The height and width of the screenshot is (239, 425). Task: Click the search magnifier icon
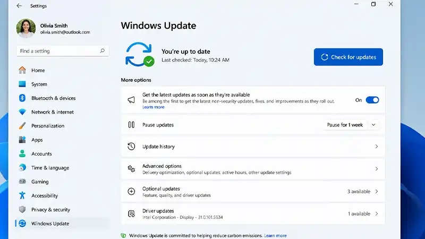point(102,50)
